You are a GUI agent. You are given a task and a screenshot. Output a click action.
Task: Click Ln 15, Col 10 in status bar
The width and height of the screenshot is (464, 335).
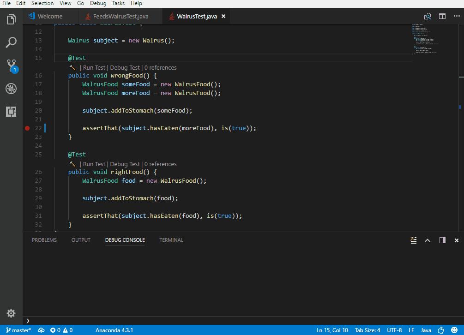coord(332,330)
